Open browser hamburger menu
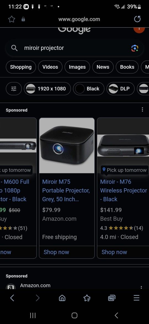149x324 pixels. point(137,298)
